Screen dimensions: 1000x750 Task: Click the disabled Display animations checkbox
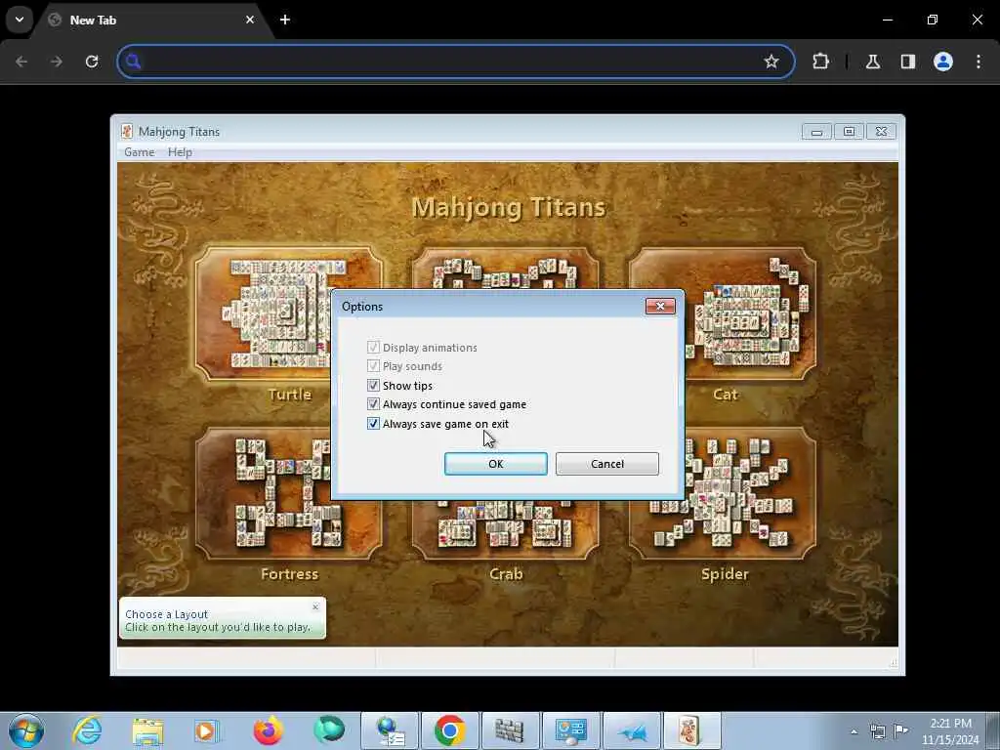(373, 348)
